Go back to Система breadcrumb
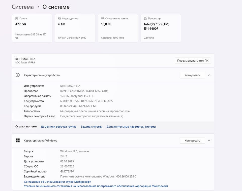Image resolution: width=242 pixels, height=191 pixels. click(x=23, y=7)
